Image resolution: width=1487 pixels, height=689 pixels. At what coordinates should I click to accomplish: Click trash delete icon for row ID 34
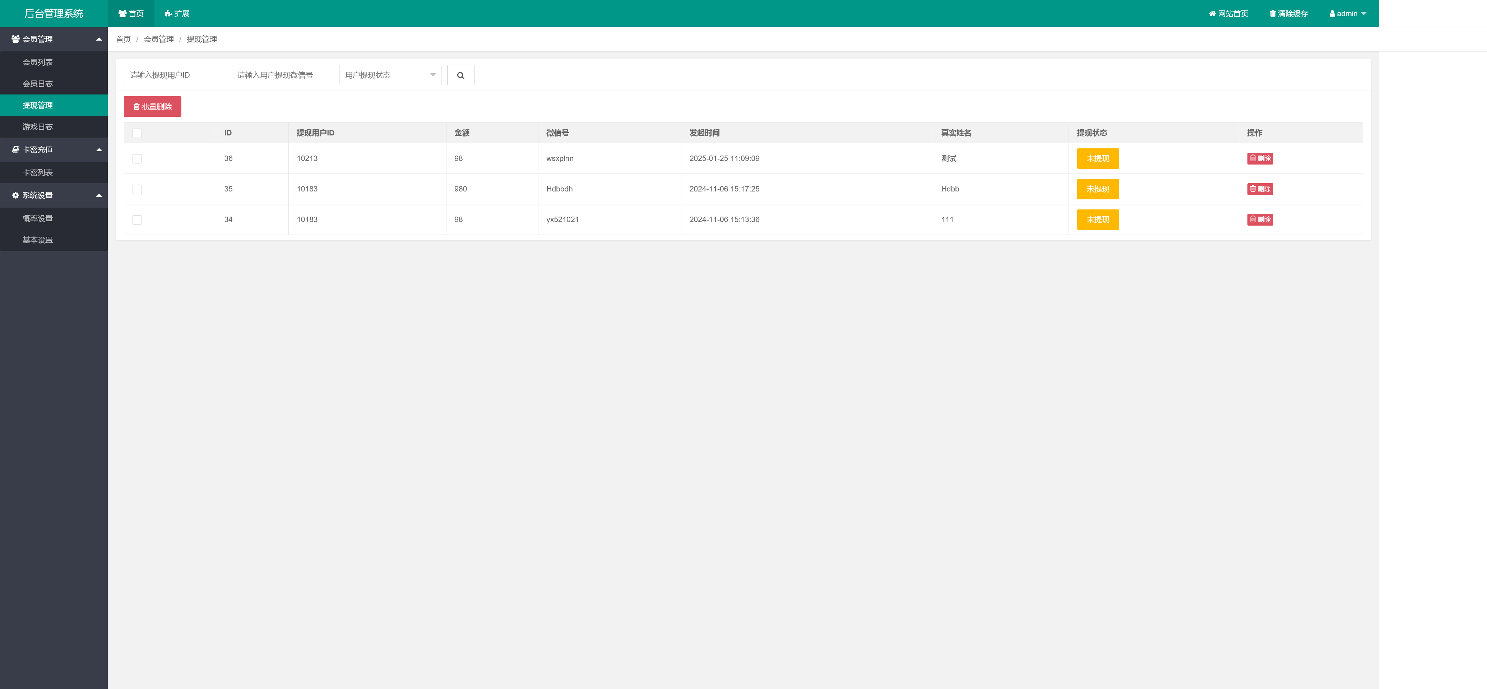tap(1253, 219)
